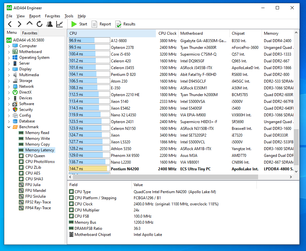Select the FPU SinJulia benchmark icon
This screenshot has height=251, width=306.
21,196
